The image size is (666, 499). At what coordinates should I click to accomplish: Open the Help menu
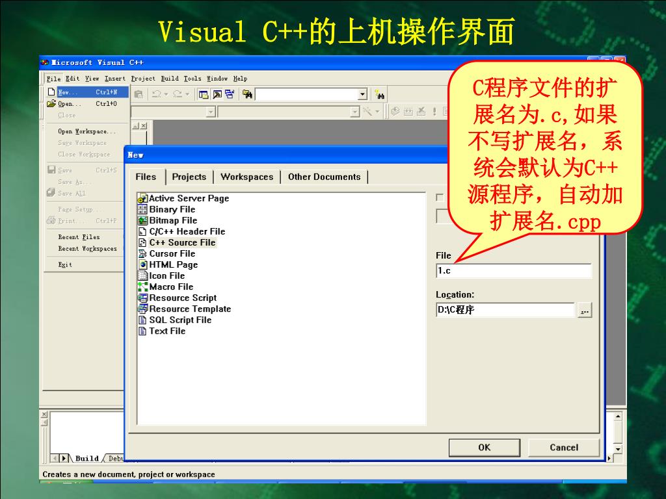(240, 79)
